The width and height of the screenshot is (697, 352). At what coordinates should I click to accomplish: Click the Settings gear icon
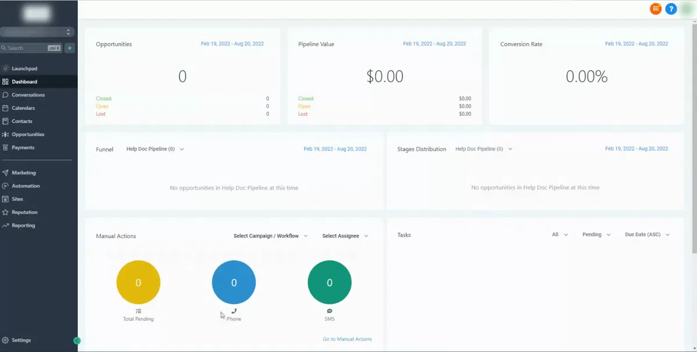(x=5, y=340)
